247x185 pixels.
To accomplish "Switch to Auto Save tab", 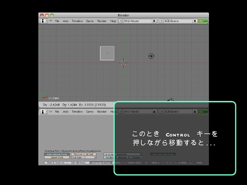I will tap(146, 163).
